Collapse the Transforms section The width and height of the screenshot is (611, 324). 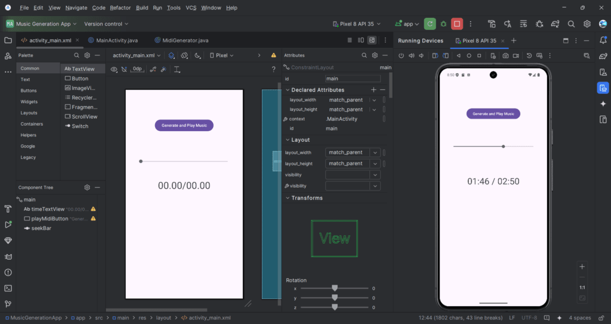point(288,198)
